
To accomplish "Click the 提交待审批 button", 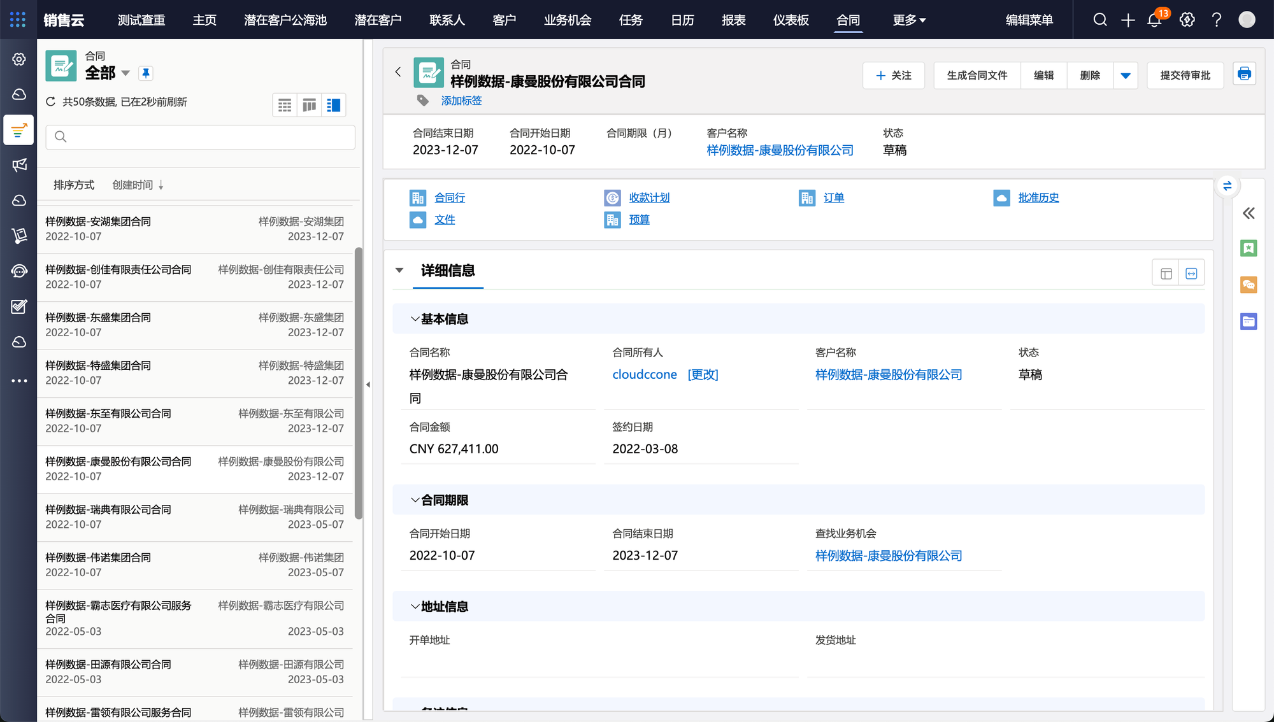I will click(x=1185, y=76).
